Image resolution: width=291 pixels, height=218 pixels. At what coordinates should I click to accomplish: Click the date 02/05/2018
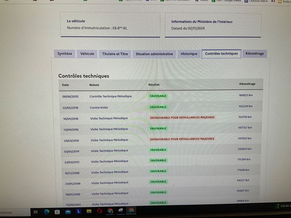point(71,108)
